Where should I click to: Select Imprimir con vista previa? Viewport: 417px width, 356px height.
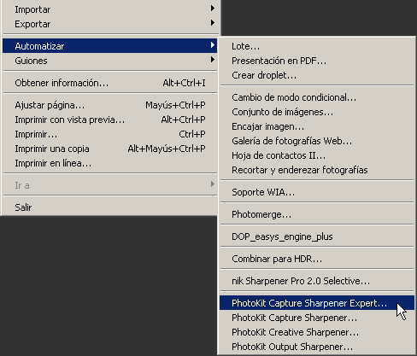[x=109, y=120]
